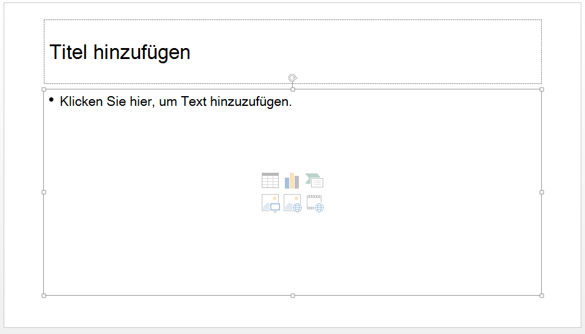Click the 'Titel hinzufügen' title placeholder
585x334 pixels.
click(292, 52)
